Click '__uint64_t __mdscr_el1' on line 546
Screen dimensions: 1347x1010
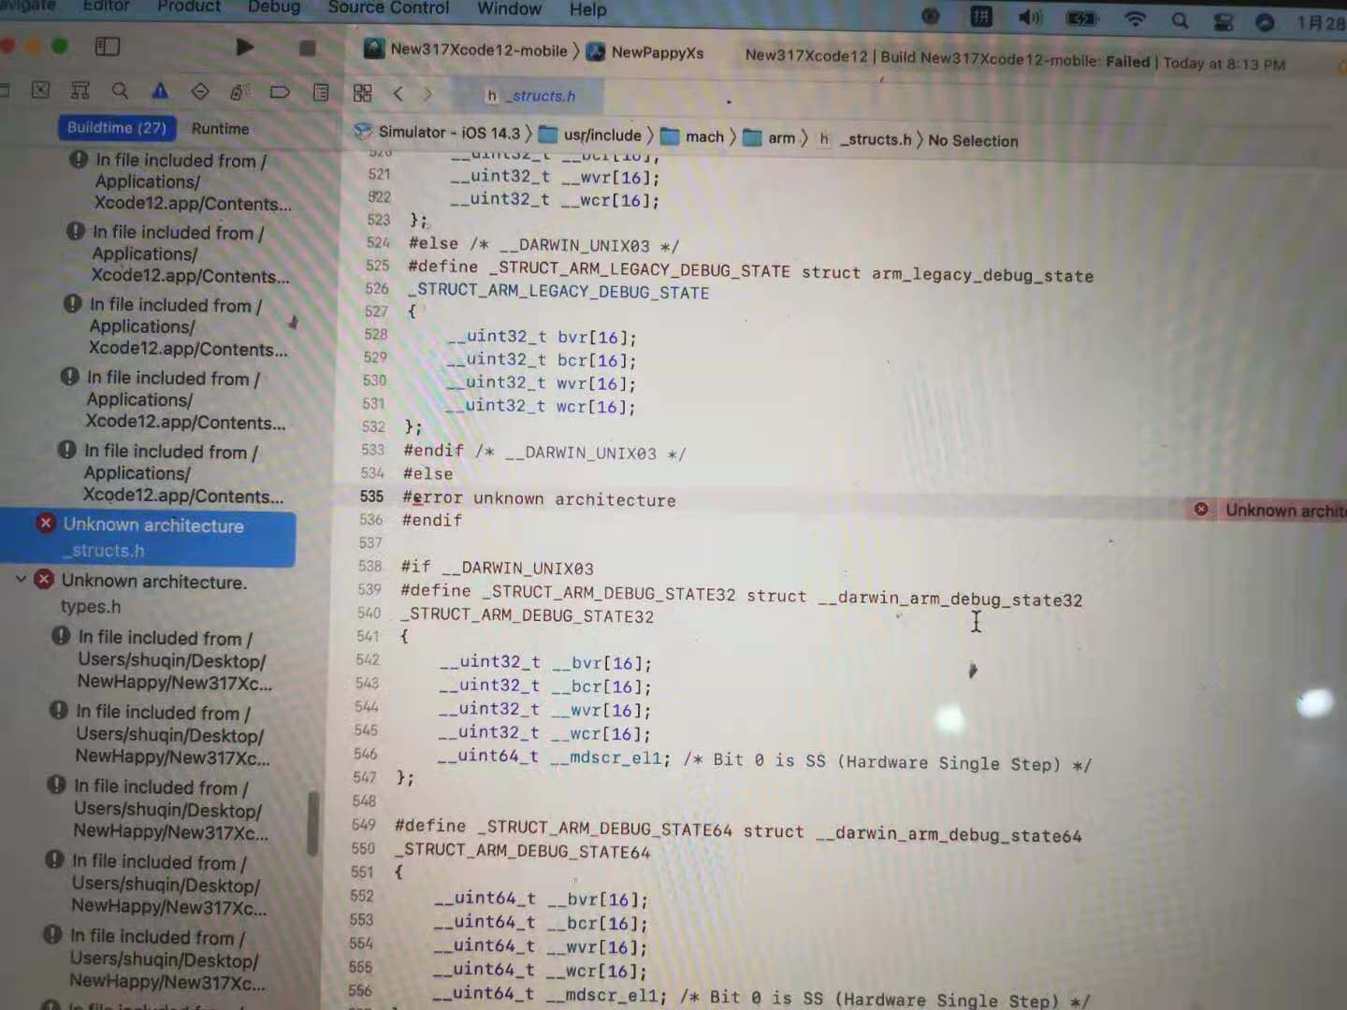click(553, 757)
